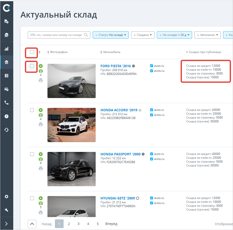Open the add document sidebar icon
The height and width of the screenshot is (230, 233).
6,21
